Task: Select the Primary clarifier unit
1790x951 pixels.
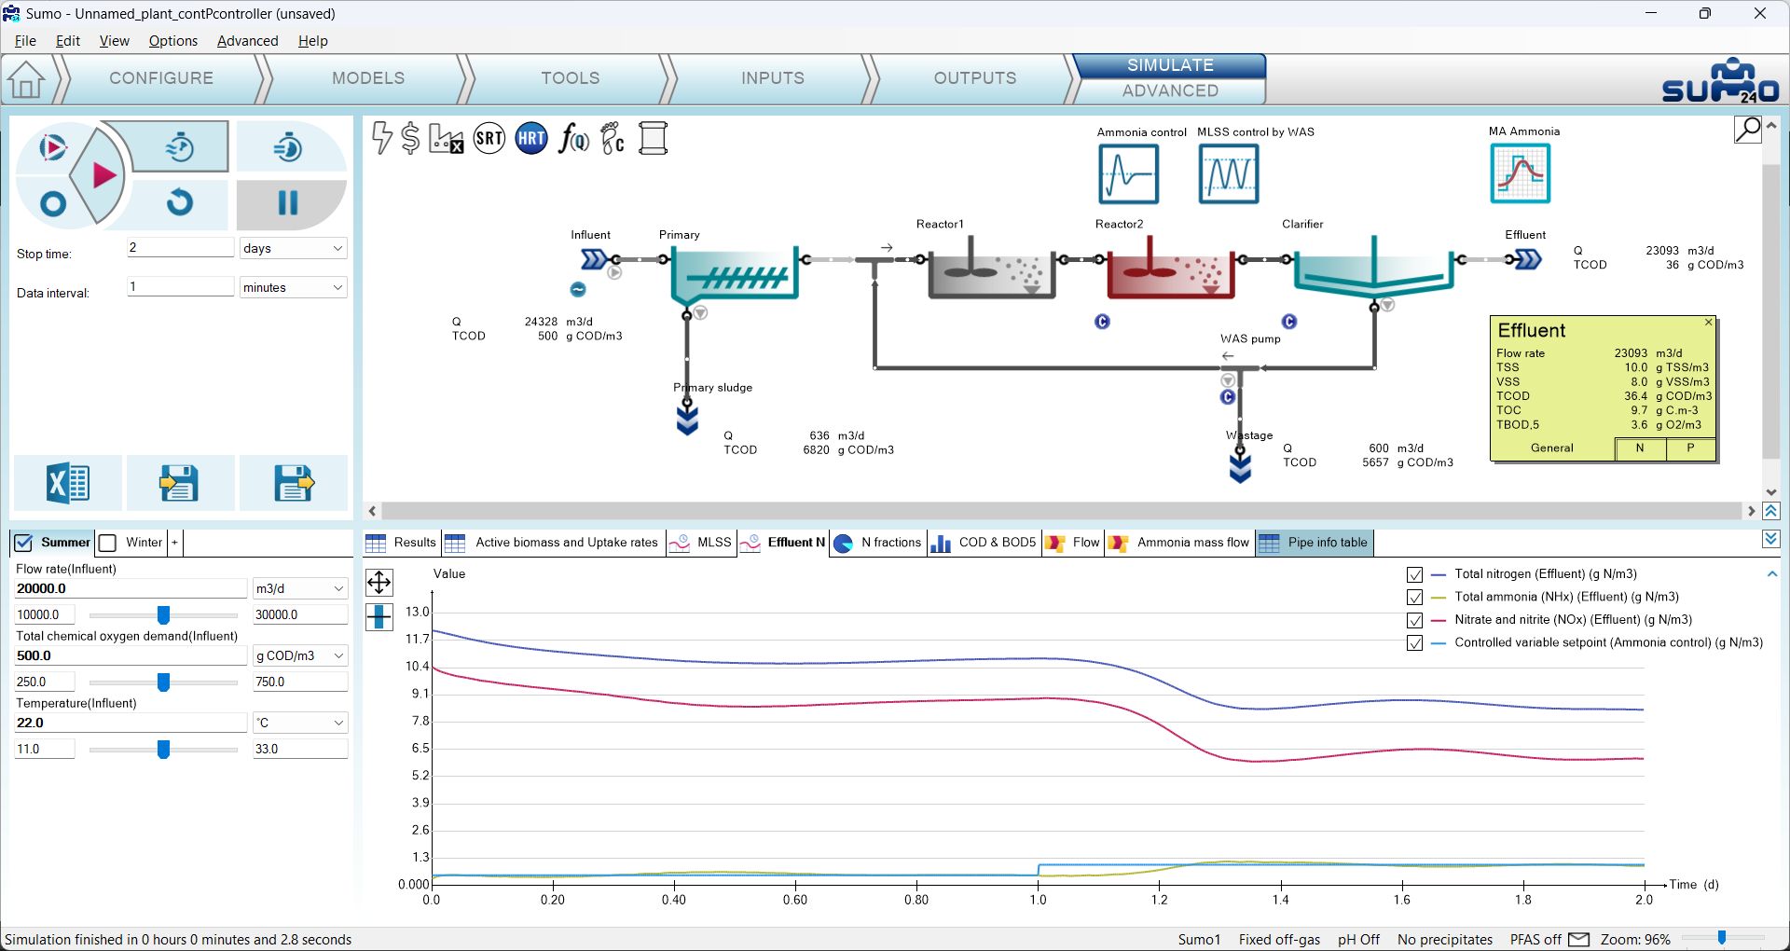Action: [x=734, y=275]
